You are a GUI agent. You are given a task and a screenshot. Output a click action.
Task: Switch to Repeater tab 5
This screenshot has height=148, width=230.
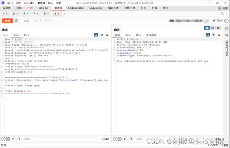point(45,14)
